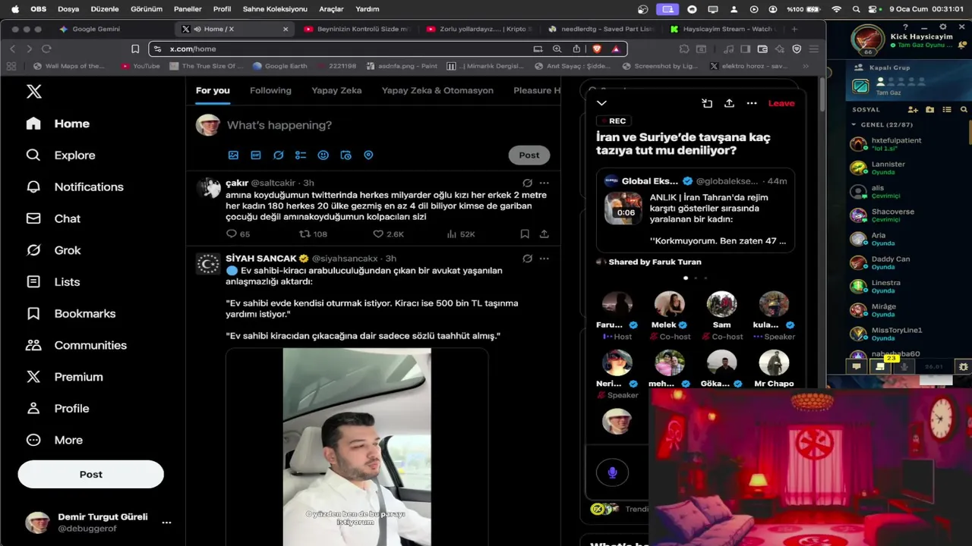Open Sahne Koleksiyonu menu
Viewport: 972px width, 546px height.
coord(275,9)
